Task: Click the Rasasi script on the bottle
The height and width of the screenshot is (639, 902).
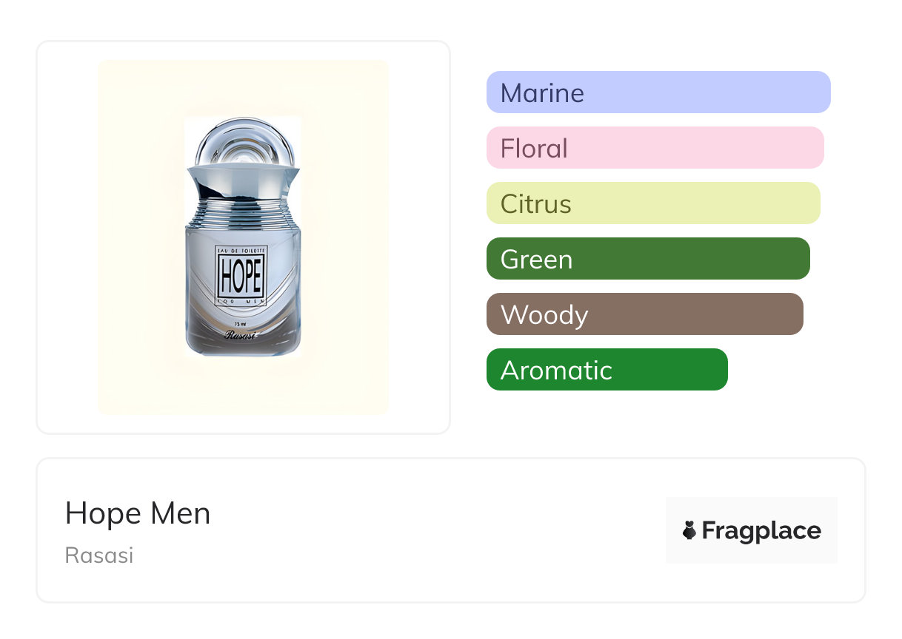Action: coord(239,334)
